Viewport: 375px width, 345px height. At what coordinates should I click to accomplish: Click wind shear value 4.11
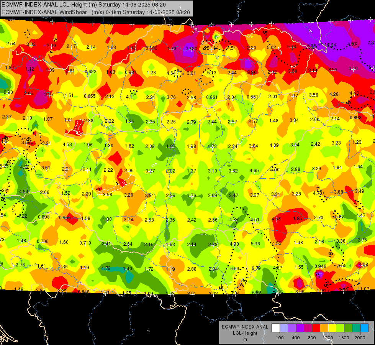click(130, 97)
